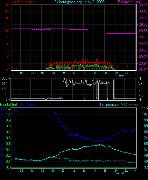Click barometer value 29.23
Image resolution: width=148 pixels, height=180 pixels.
tap(143, 50)
